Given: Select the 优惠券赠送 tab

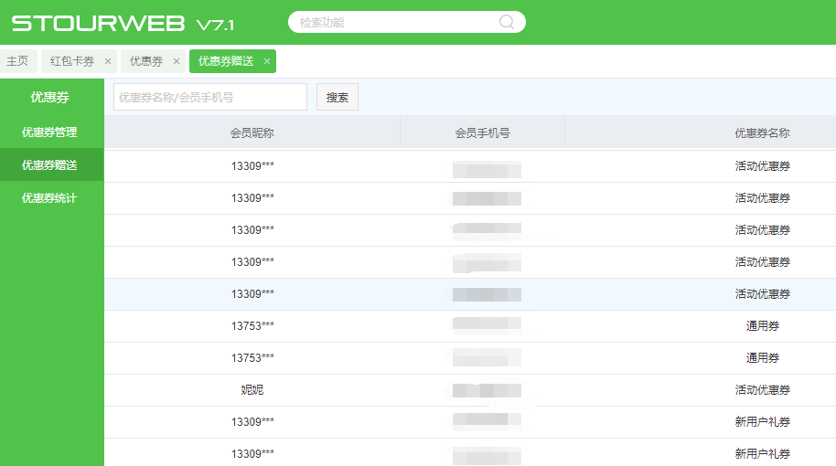Looking at the screenshot, I should tap(225, 61).
